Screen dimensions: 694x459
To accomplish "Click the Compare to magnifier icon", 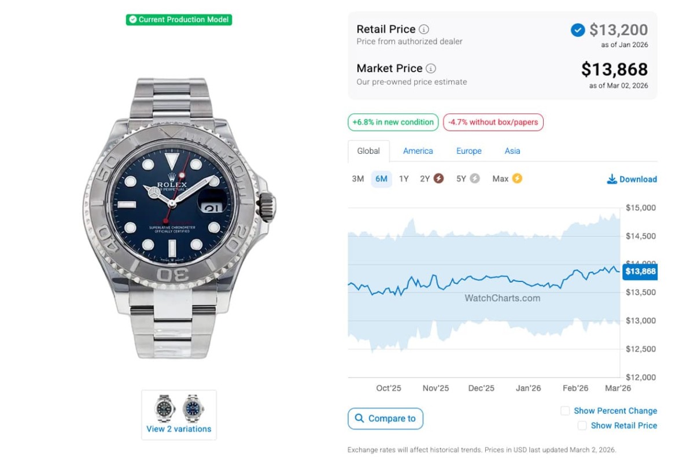I will coord(360,419).
